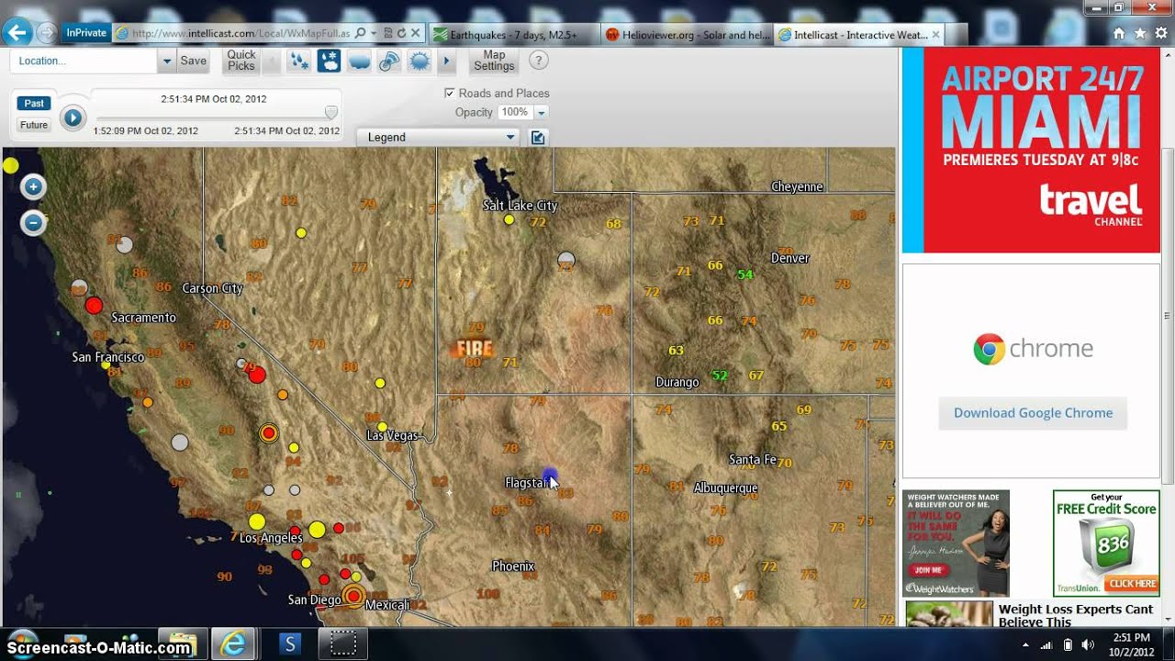
Task: Click Download Google Chrome button
Action: 1033,413
